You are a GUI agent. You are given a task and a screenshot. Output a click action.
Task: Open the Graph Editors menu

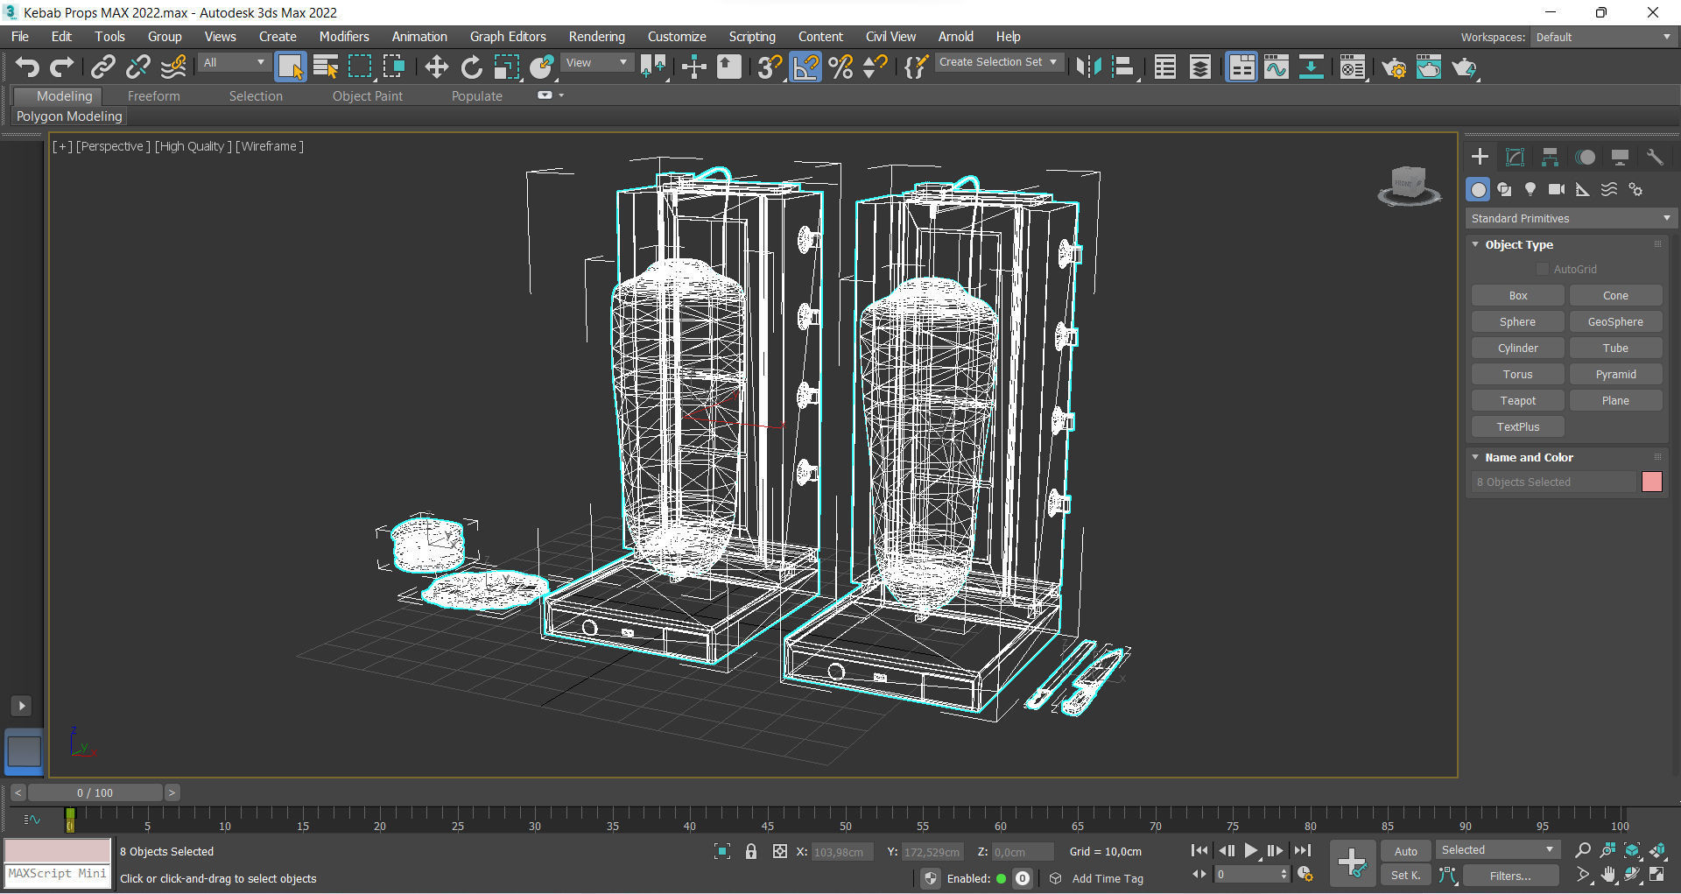tap(508, 37)
